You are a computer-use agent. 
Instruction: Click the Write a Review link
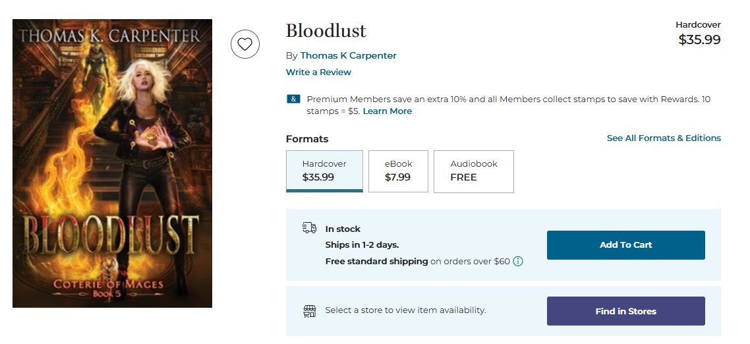tap(318, 72)
